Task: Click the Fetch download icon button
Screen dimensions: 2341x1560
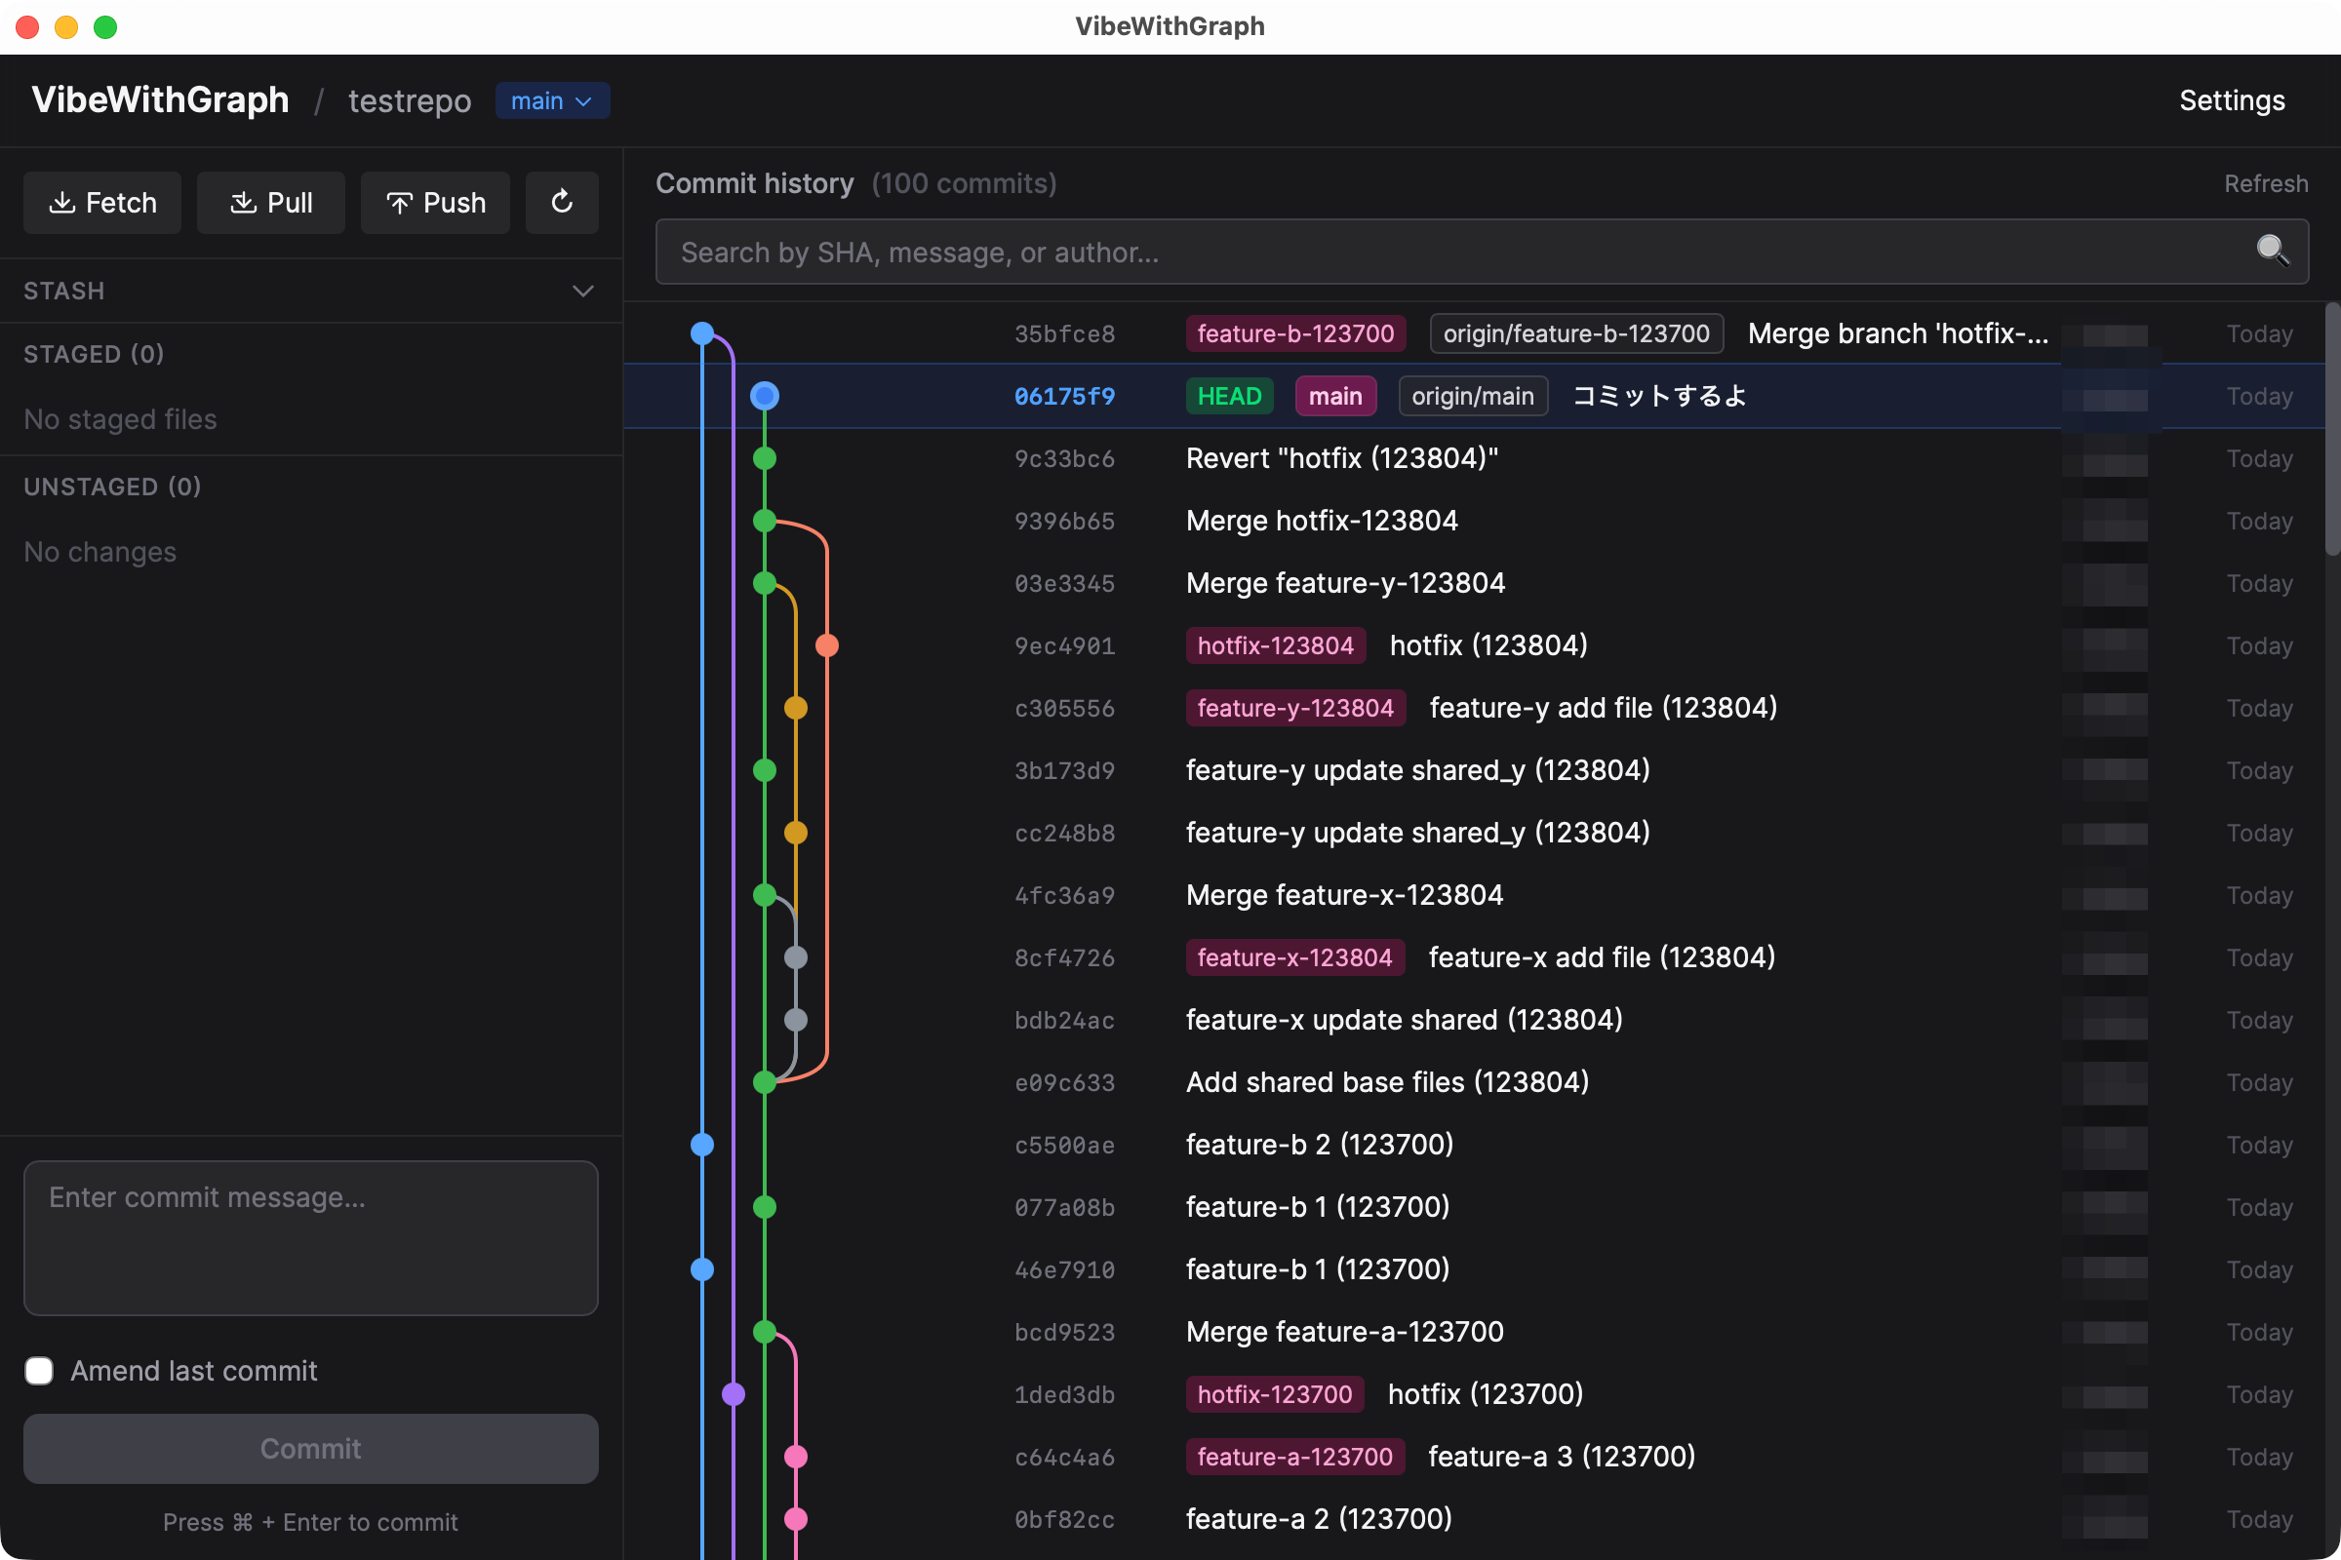Action: coord(102,202)
